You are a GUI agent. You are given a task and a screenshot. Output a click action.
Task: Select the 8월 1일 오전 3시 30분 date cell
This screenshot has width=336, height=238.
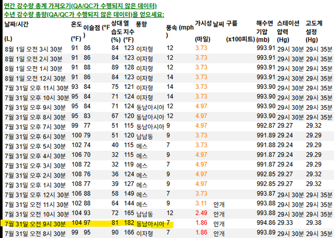tap(33, 48)
